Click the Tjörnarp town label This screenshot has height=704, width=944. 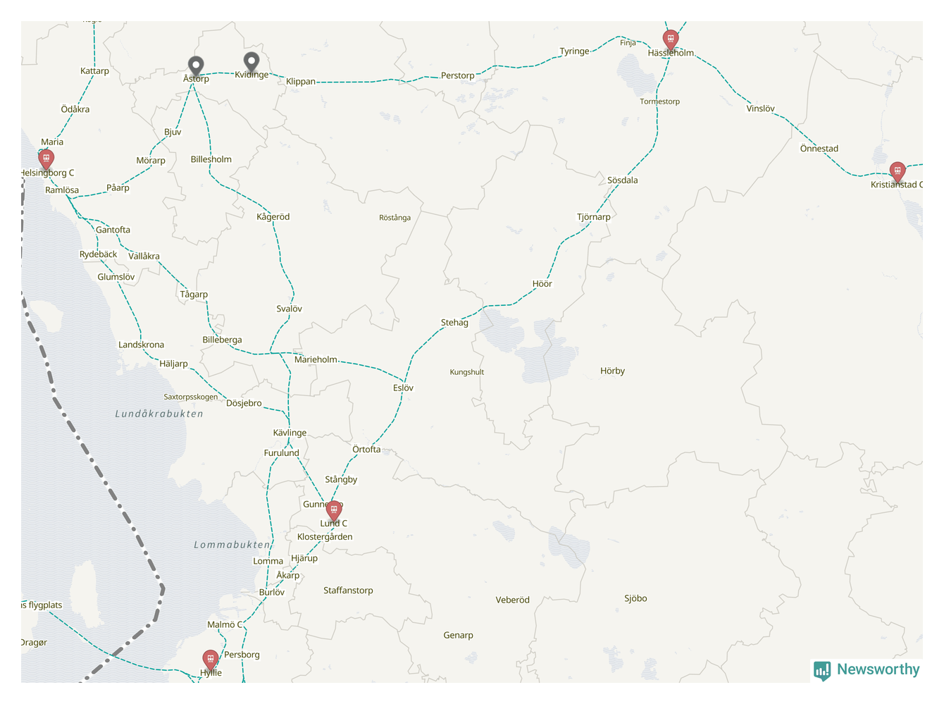(x=593, y=217)
